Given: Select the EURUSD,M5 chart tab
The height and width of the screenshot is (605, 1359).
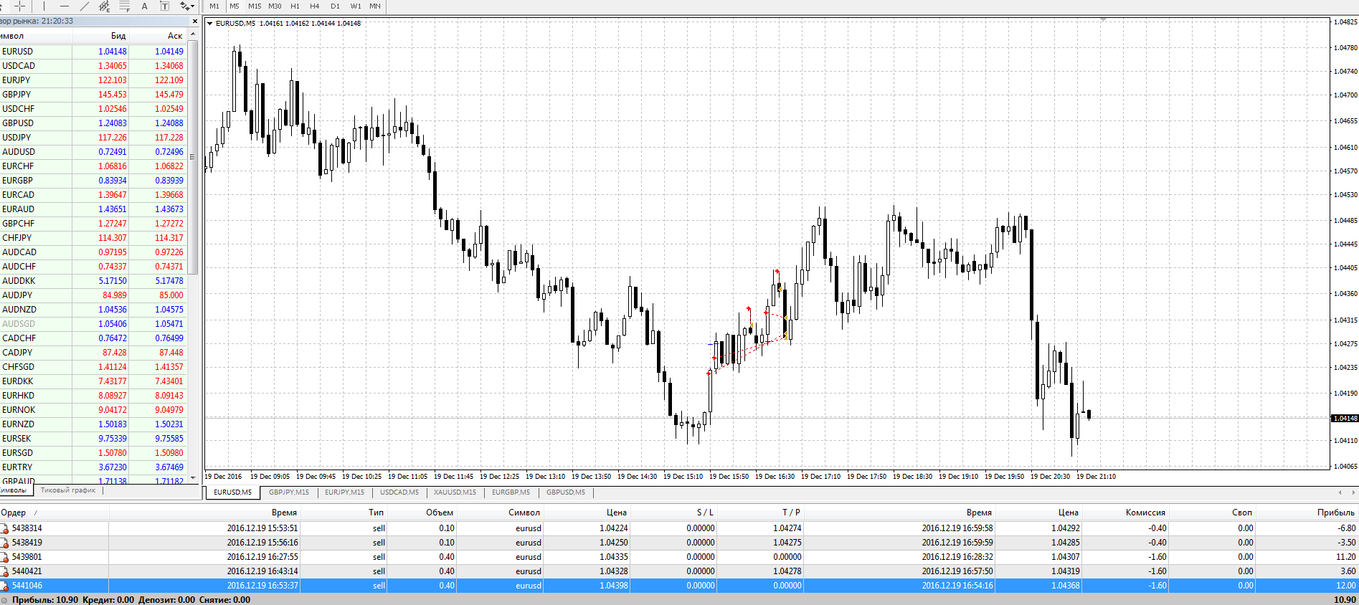Looking at the screenshot, I should [233, 492].
